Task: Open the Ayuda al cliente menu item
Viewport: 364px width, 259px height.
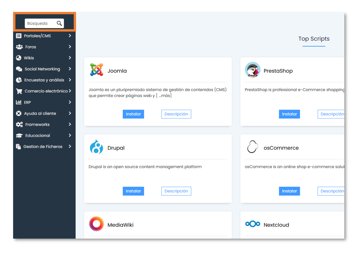Action: coord(44,114)
